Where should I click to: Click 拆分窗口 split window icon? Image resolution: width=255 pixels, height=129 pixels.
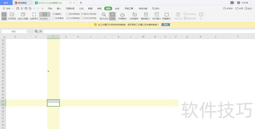point(156,16)
